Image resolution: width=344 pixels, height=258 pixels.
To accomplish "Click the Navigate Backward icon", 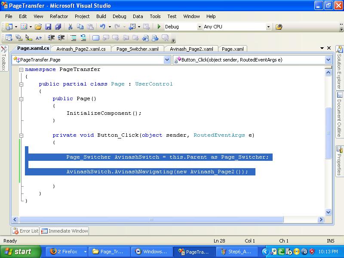I will [x=132, y=27].
